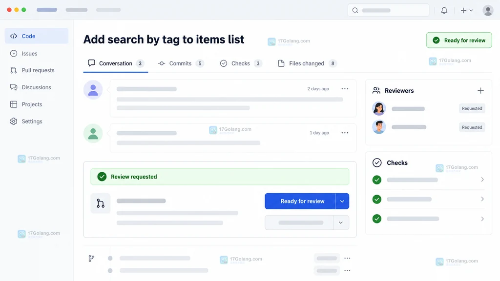
Task: Expand the Ready for review button dropdown arrow
Action: (342, 201)
